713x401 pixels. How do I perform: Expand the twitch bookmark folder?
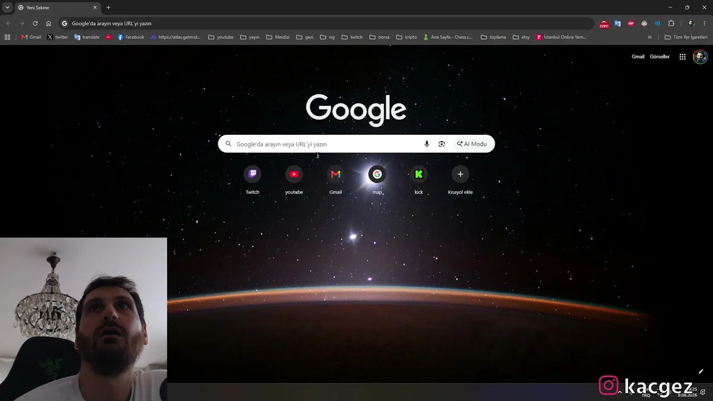pyautogui.click(x=352, y=37)
